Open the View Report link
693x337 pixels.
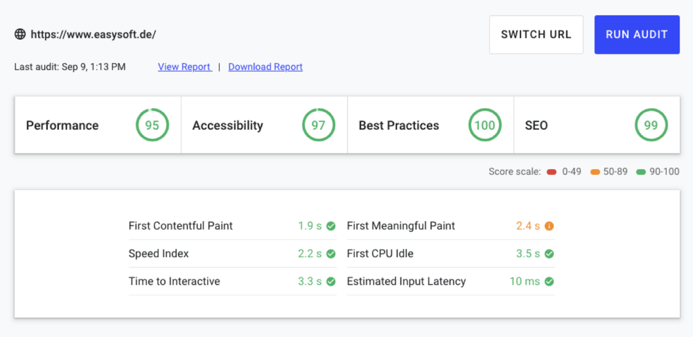(x=184, y=67)
